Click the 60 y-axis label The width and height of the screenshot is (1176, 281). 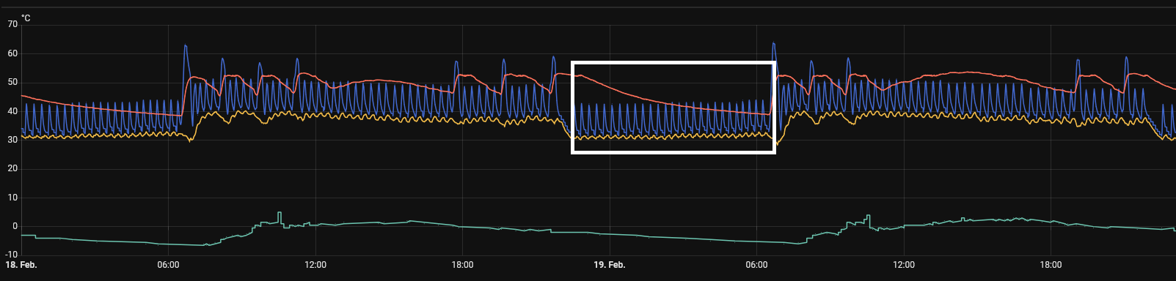point(12,53)
